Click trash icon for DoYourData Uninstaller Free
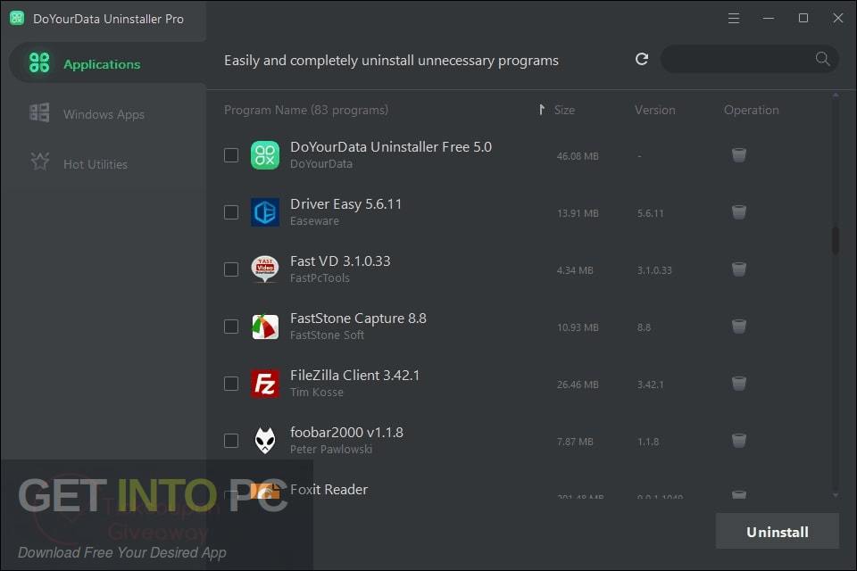This screenshot has width=857, height=571. click(x=739, y=155)
